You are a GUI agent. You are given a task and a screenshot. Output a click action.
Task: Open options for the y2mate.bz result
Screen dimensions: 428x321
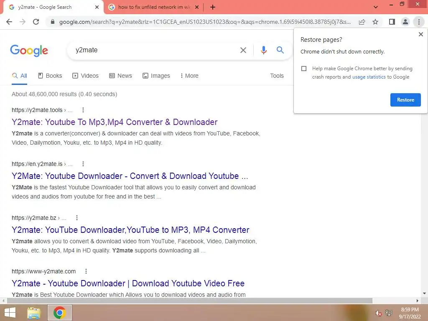click(77, 218)
